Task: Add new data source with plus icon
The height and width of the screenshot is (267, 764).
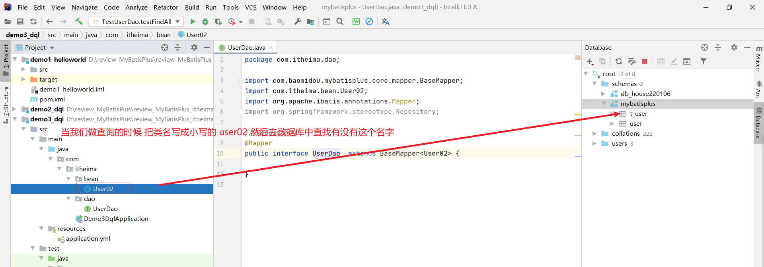Action: click(x=590, y=62)
